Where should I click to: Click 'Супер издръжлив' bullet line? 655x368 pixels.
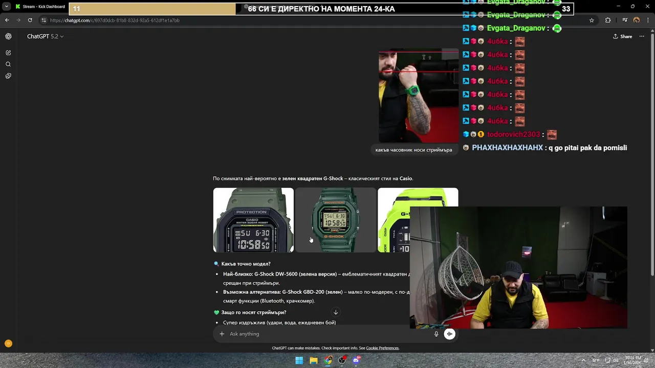point(279,323)
